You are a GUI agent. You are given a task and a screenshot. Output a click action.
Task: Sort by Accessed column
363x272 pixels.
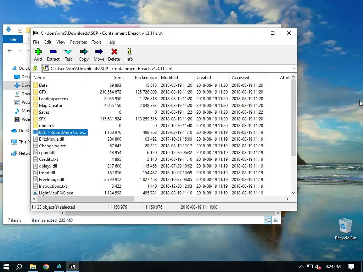(247, 78)
